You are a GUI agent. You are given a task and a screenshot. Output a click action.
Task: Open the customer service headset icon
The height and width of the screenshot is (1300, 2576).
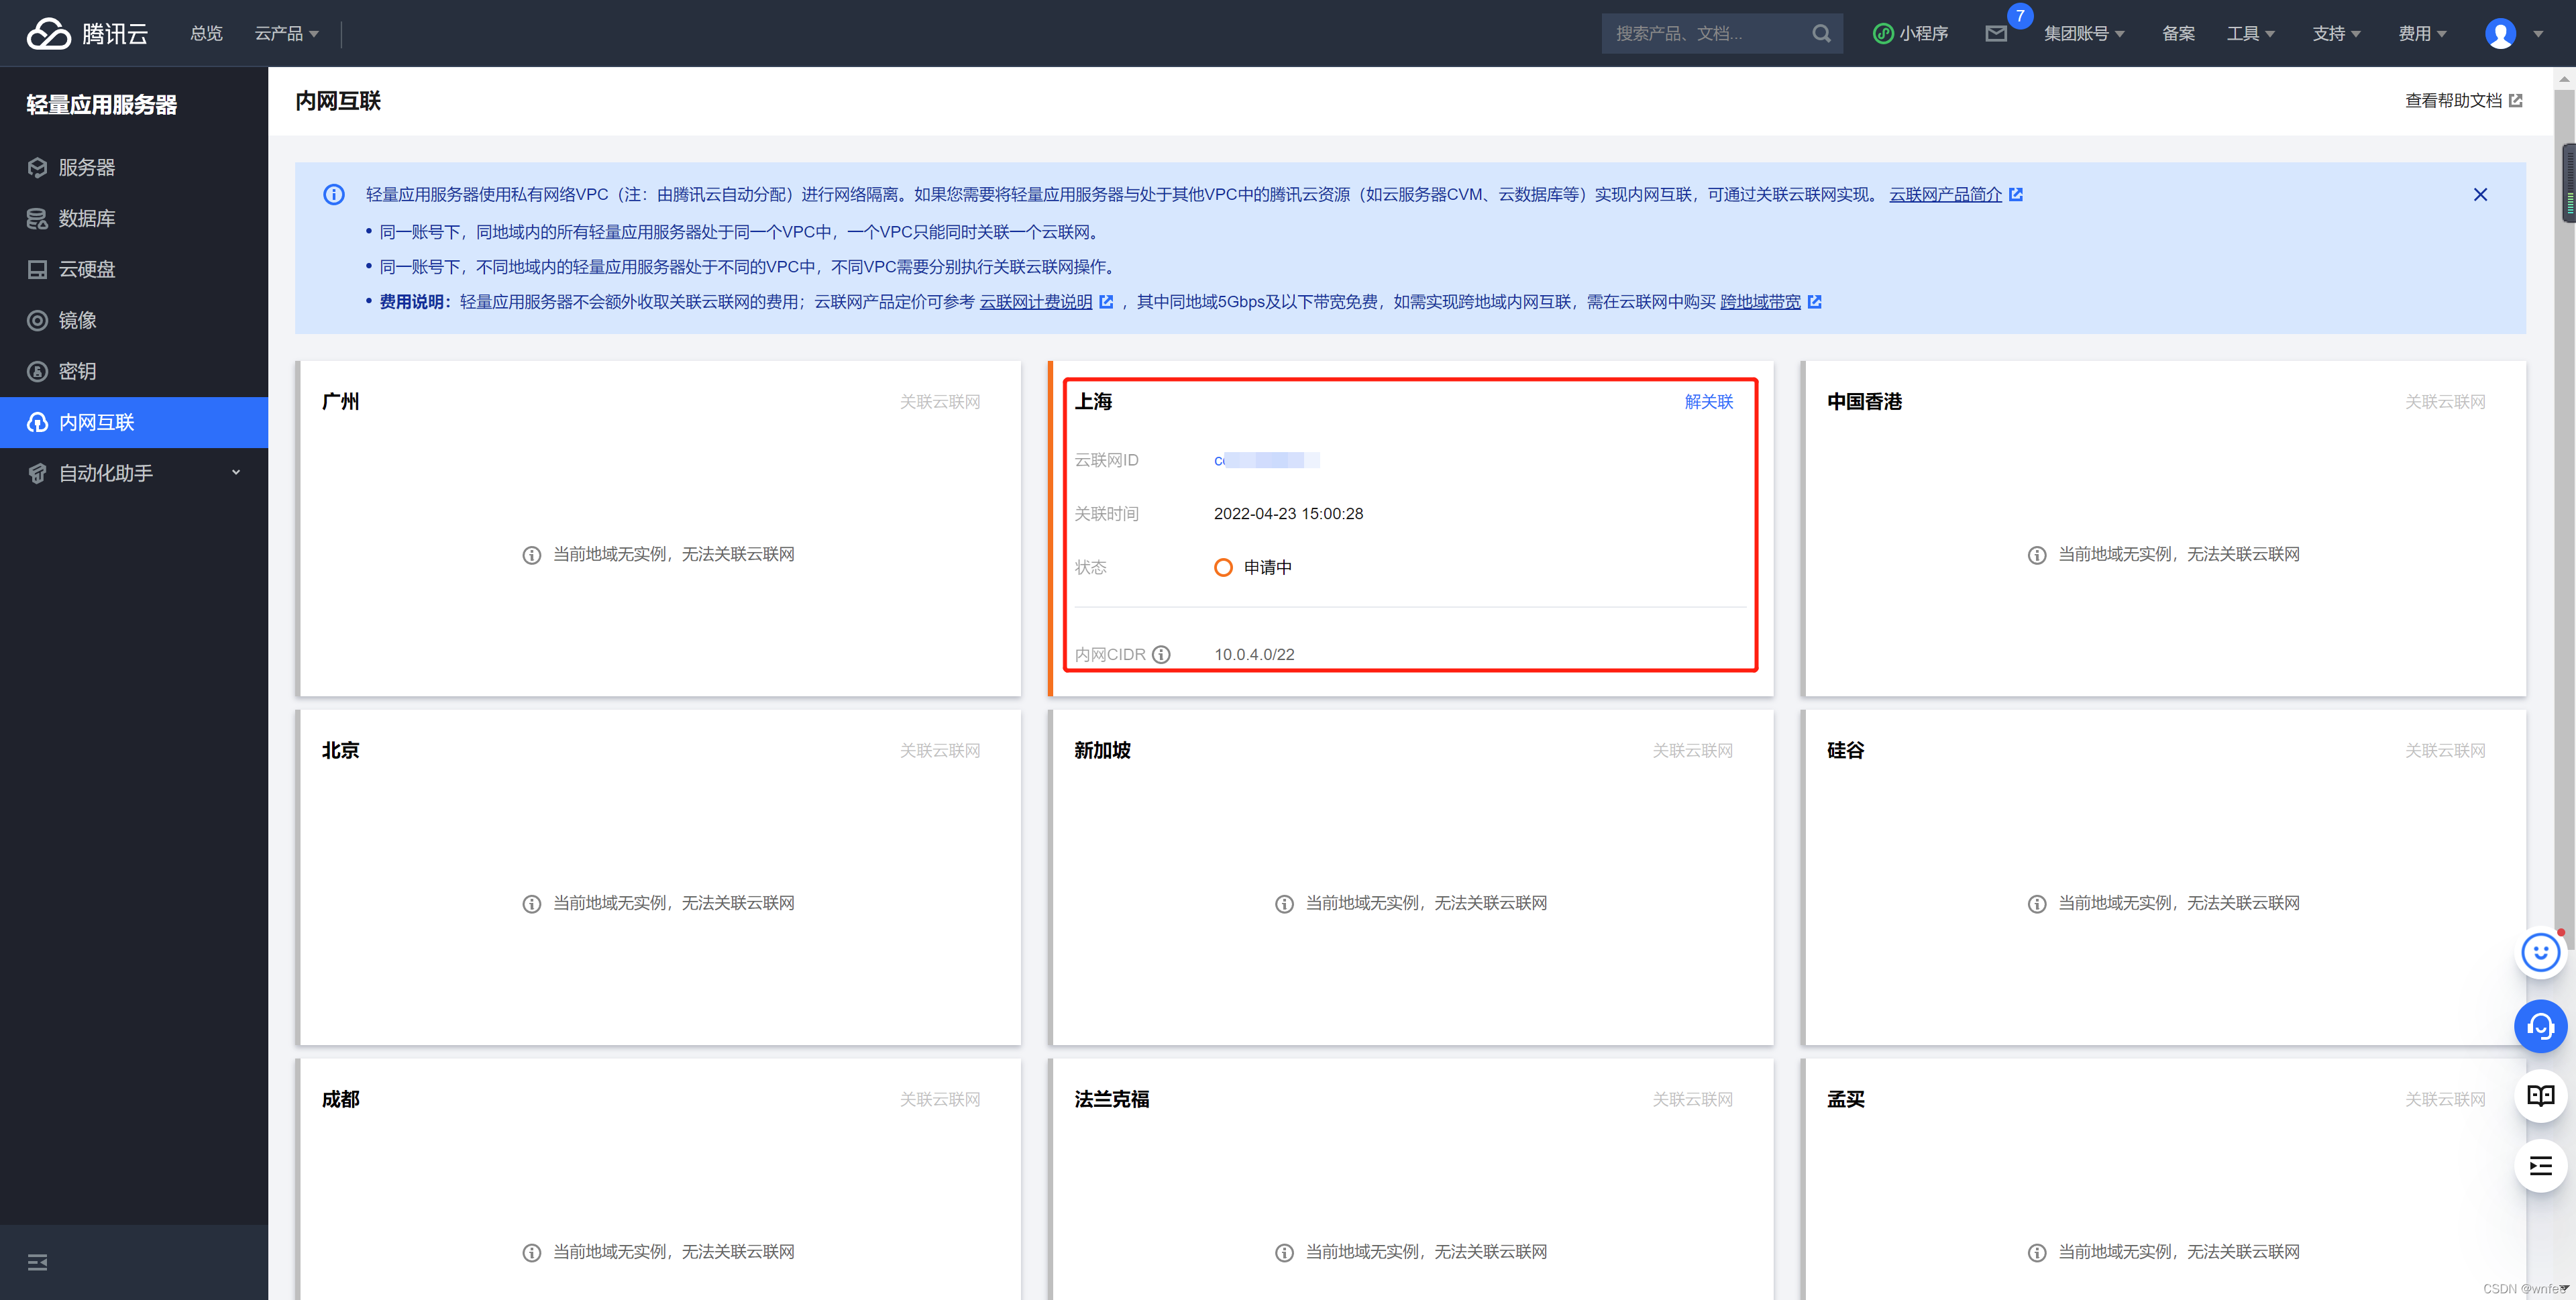[2540, 1026]
